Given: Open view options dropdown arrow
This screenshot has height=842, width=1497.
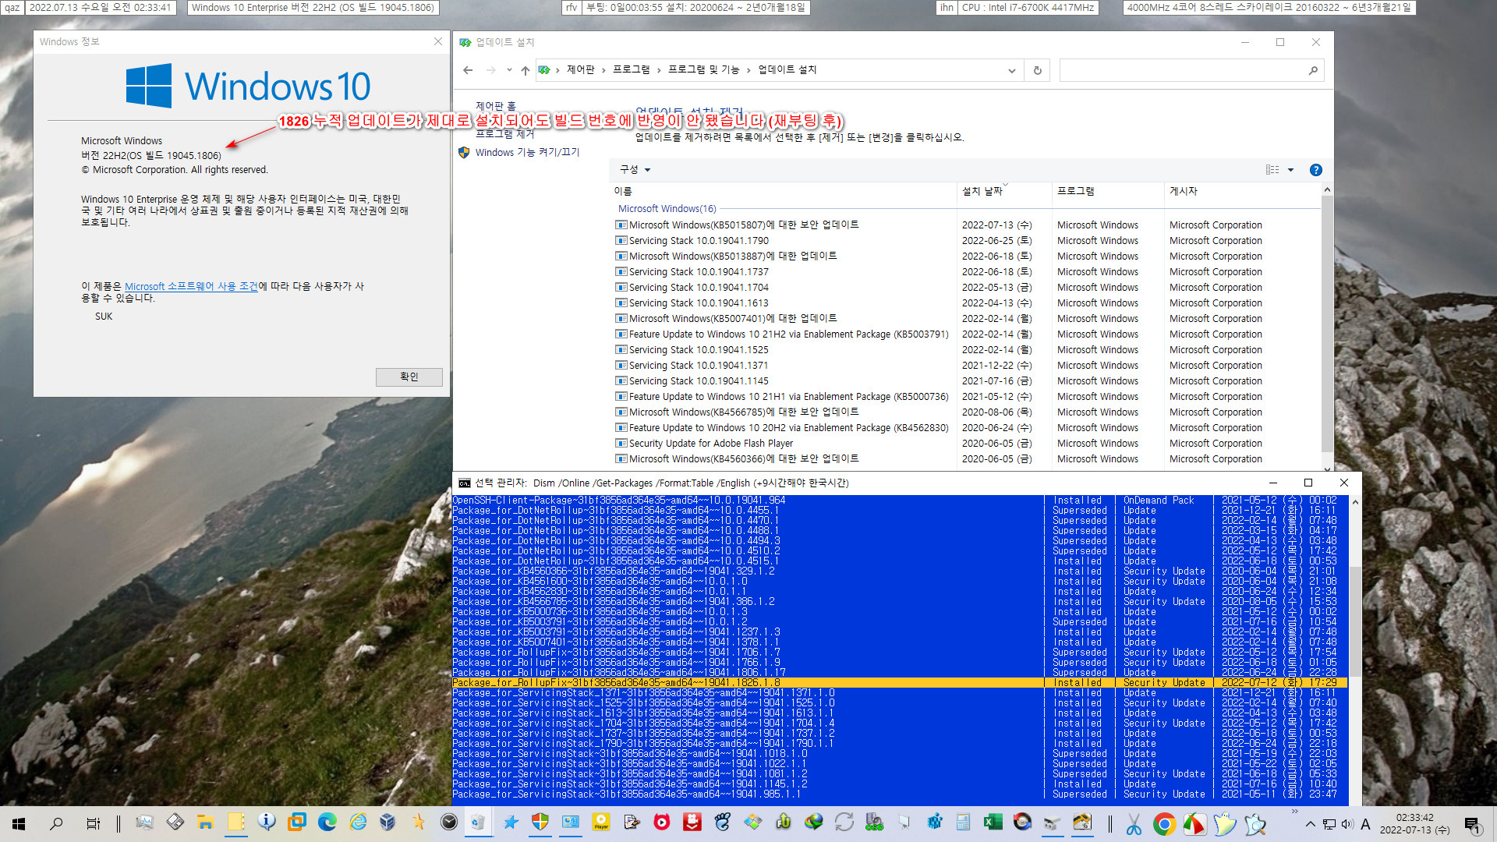Looking at the screenshot, I should (1290, 170).
